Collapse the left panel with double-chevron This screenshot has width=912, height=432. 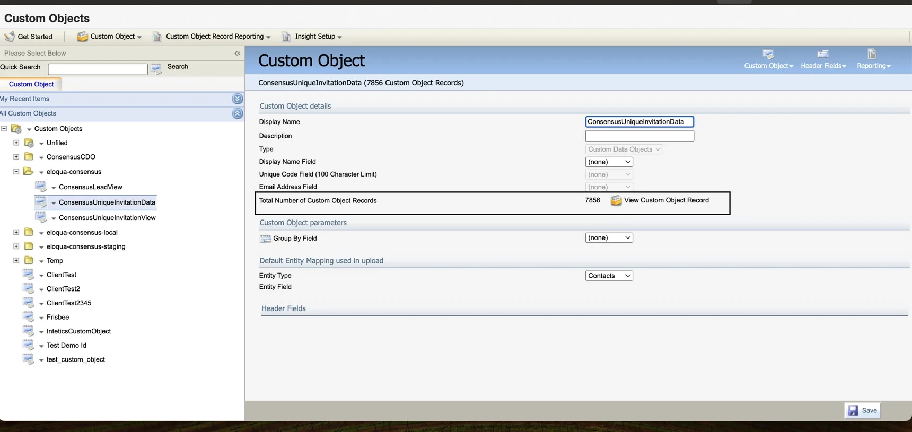coord(238,53)
